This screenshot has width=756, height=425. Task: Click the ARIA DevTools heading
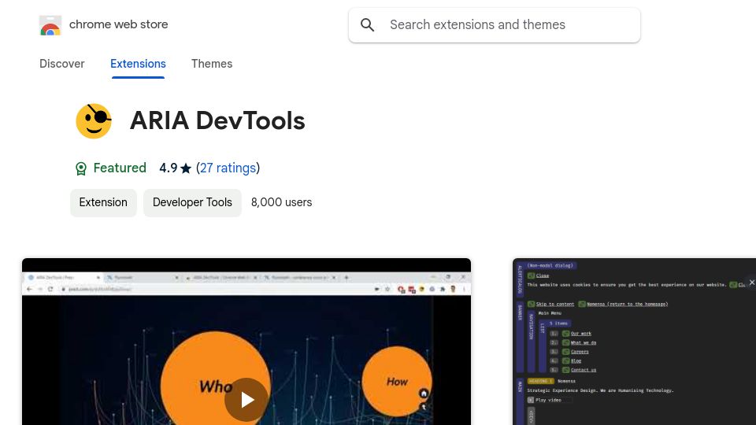(x=217, y=120)
